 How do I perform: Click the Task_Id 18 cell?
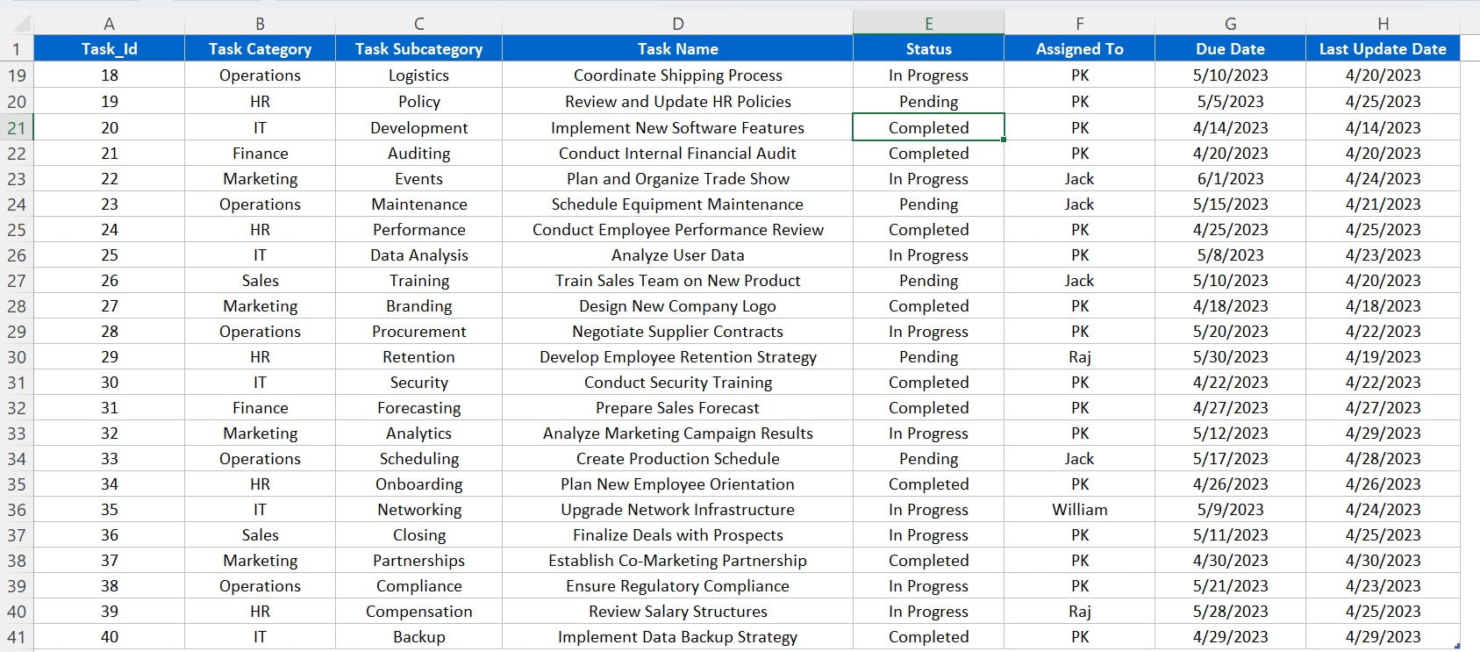(109, 75)
